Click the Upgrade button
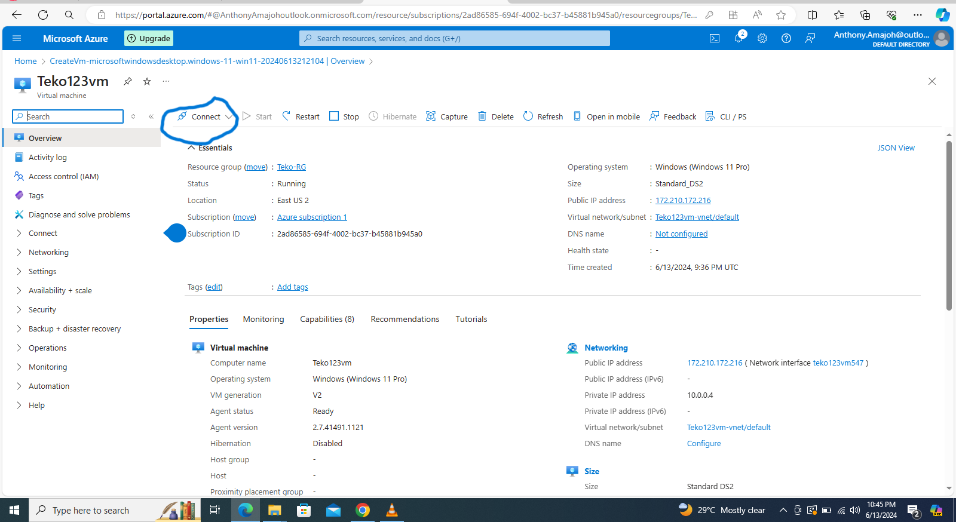Image resolution: width=956 pixels, height=522 pixels. pos(149,38)
